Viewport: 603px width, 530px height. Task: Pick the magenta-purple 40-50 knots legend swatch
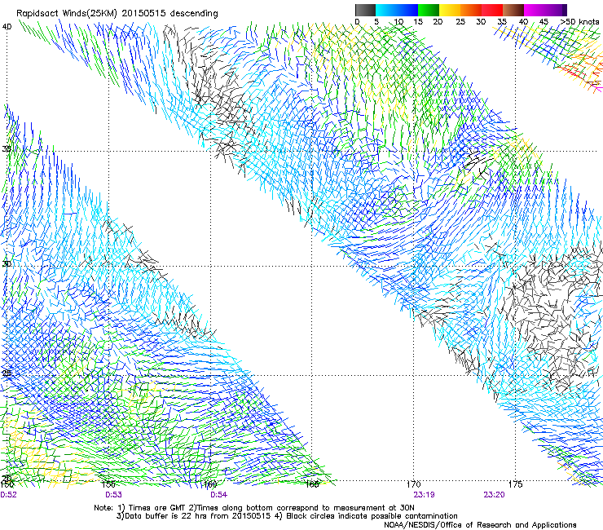pyautogui.click(x=545, y=10)
